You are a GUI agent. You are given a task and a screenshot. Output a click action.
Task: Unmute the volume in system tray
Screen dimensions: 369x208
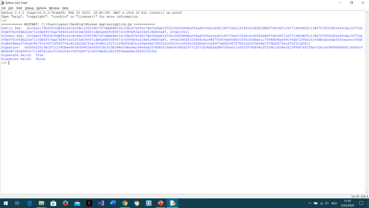pyautogui.click(x=327, y=203)
